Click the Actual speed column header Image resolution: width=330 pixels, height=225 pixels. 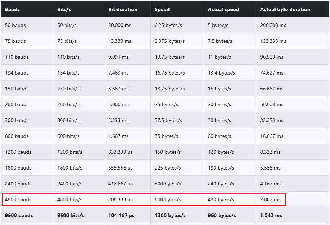tap(223, 9)
